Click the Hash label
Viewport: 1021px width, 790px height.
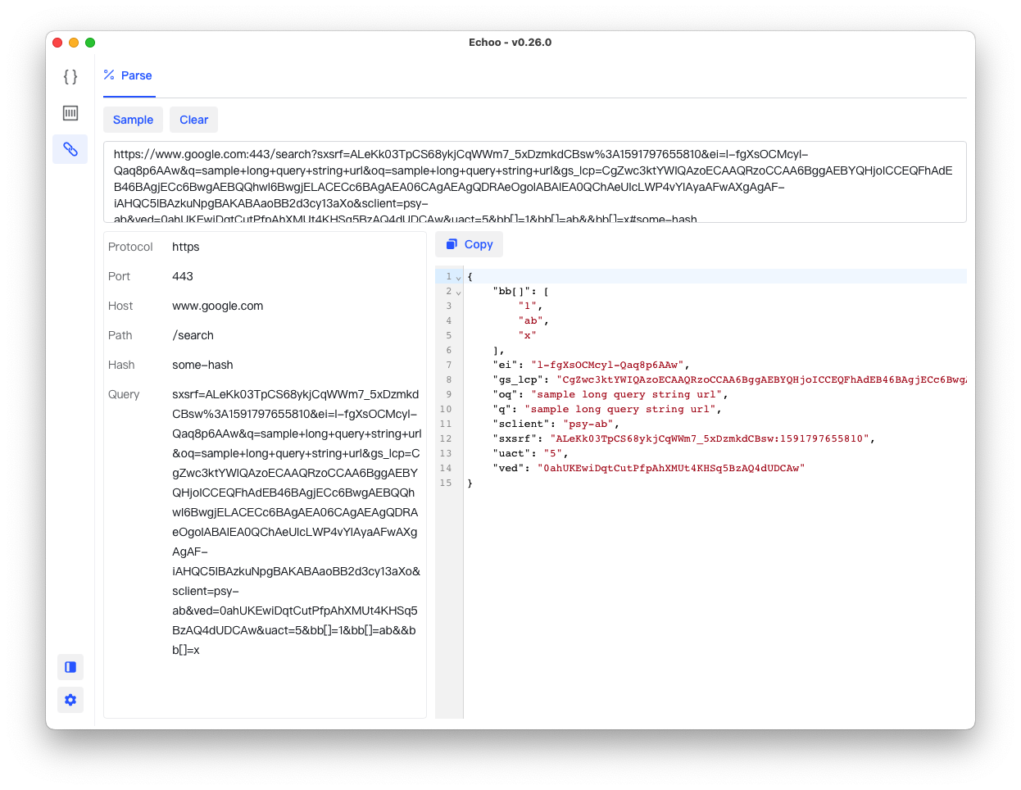pos(121,365)
